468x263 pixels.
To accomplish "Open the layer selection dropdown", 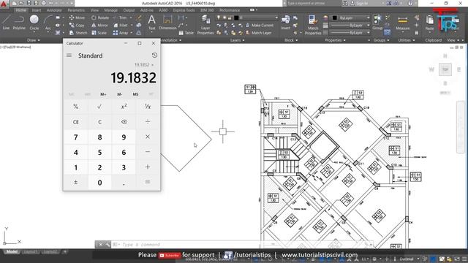I will 276,18.
